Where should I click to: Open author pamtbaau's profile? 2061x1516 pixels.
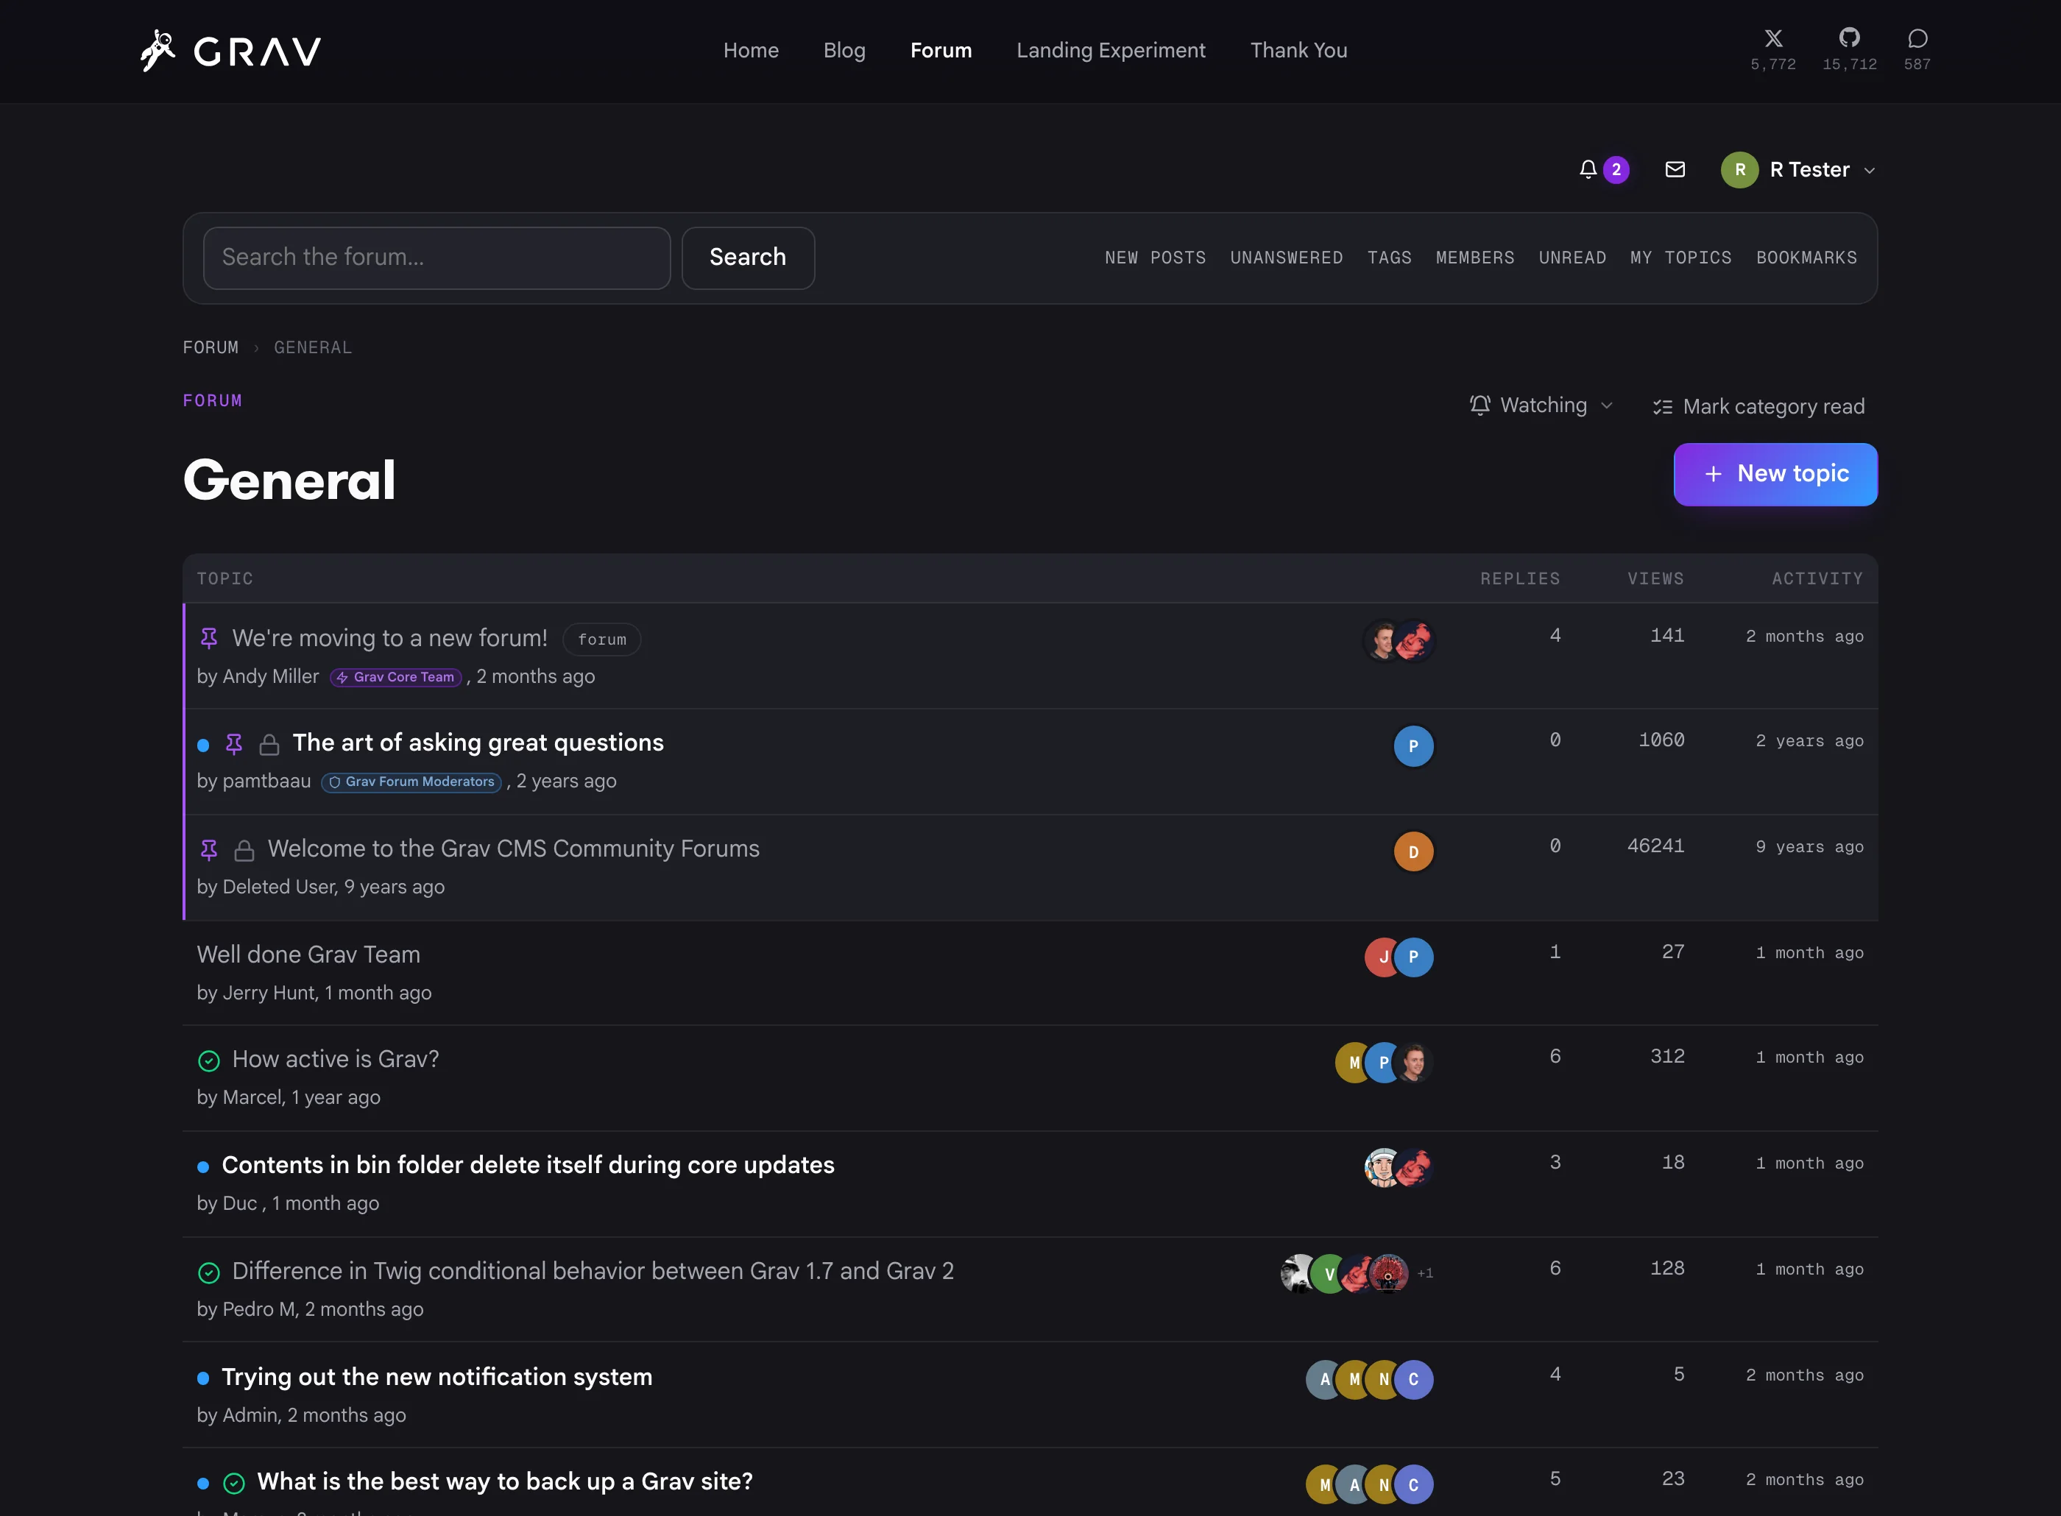[x=266, y=781]
